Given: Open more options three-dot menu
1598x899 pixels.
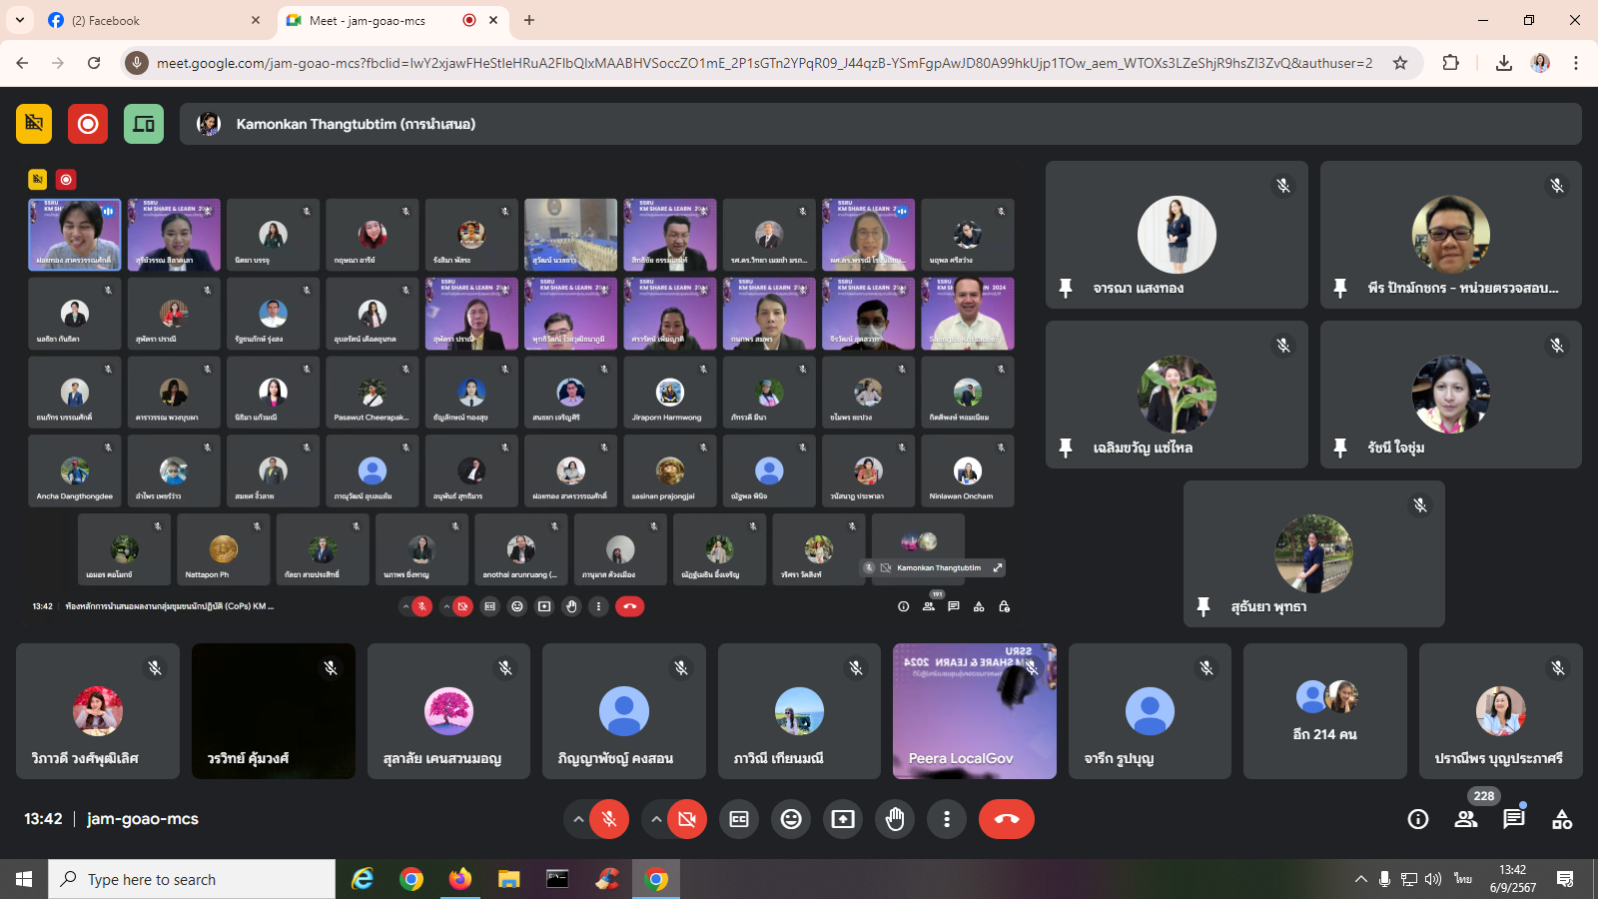Looking at the screenshot, I should 947,819.
